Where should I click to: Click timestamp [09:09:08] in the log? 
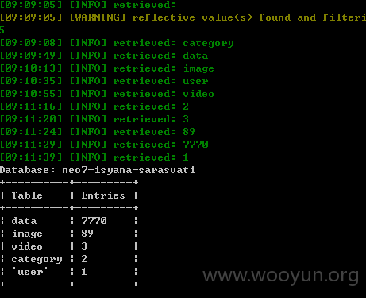31,43
